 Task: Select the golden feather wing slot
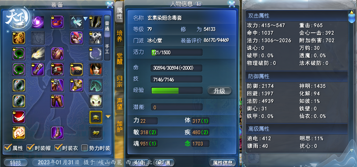[38, 54]
